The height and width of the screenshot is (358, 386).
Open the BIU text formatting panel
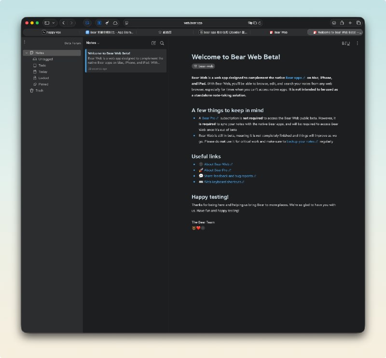[x=345, y=43]
